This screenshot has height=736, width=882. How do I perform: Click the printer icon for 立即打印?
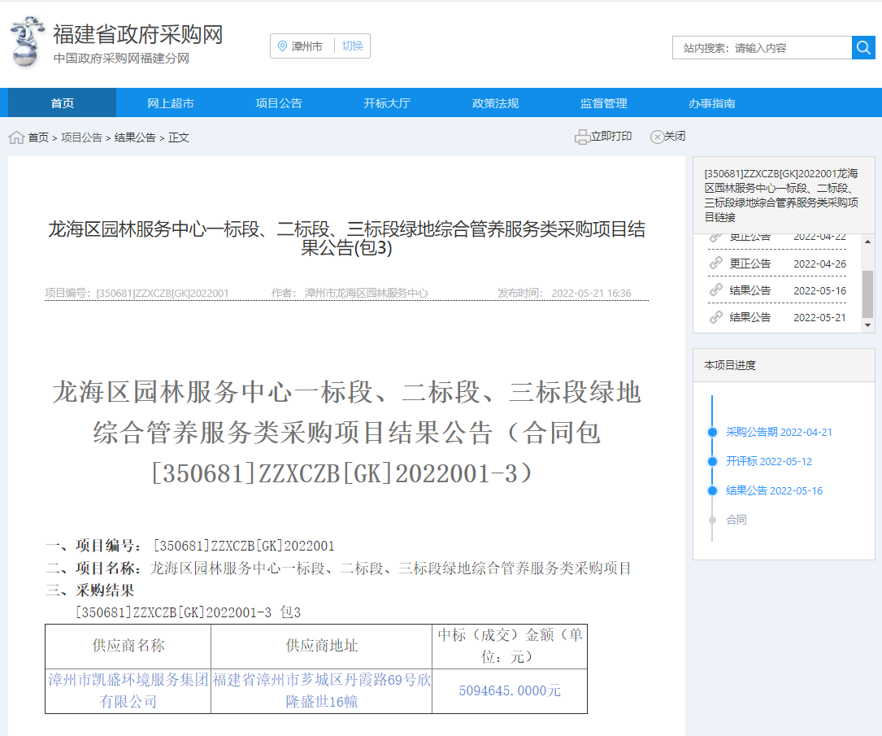click(581, 137)
